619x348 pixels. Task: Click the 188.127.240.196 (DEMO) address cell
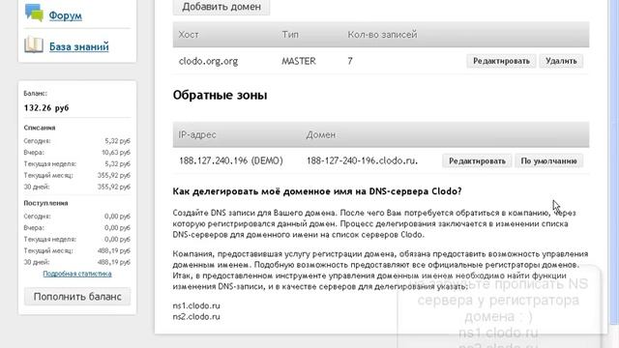[231, 161]
